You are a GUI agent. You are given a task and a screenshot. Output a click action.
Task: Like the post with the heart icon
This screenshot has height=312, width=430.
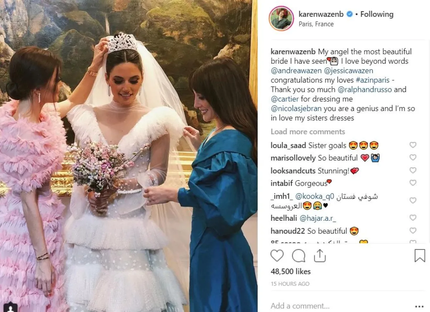(x=277, y=255)
